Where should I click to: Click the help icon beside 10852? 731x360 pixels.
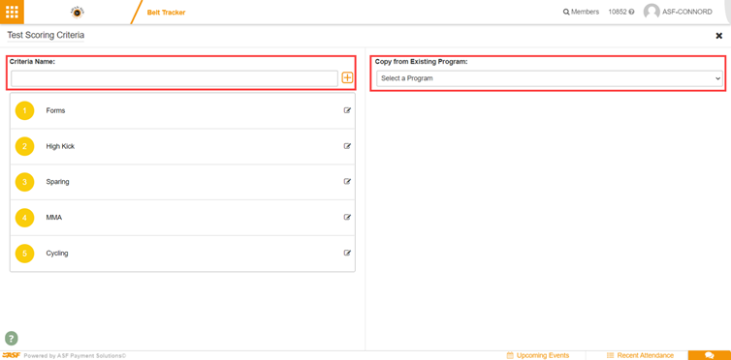tap(631, 12)
